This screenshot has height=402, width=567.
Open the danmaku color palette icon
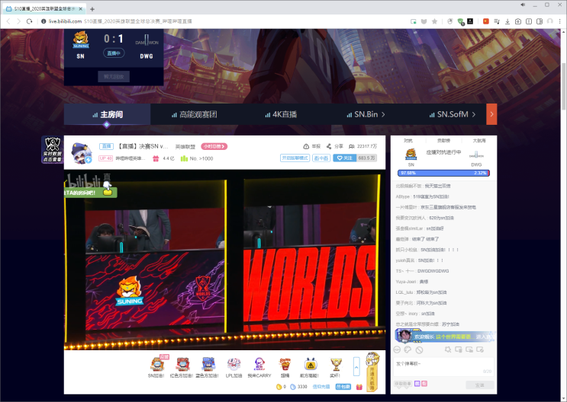[408, 349]
